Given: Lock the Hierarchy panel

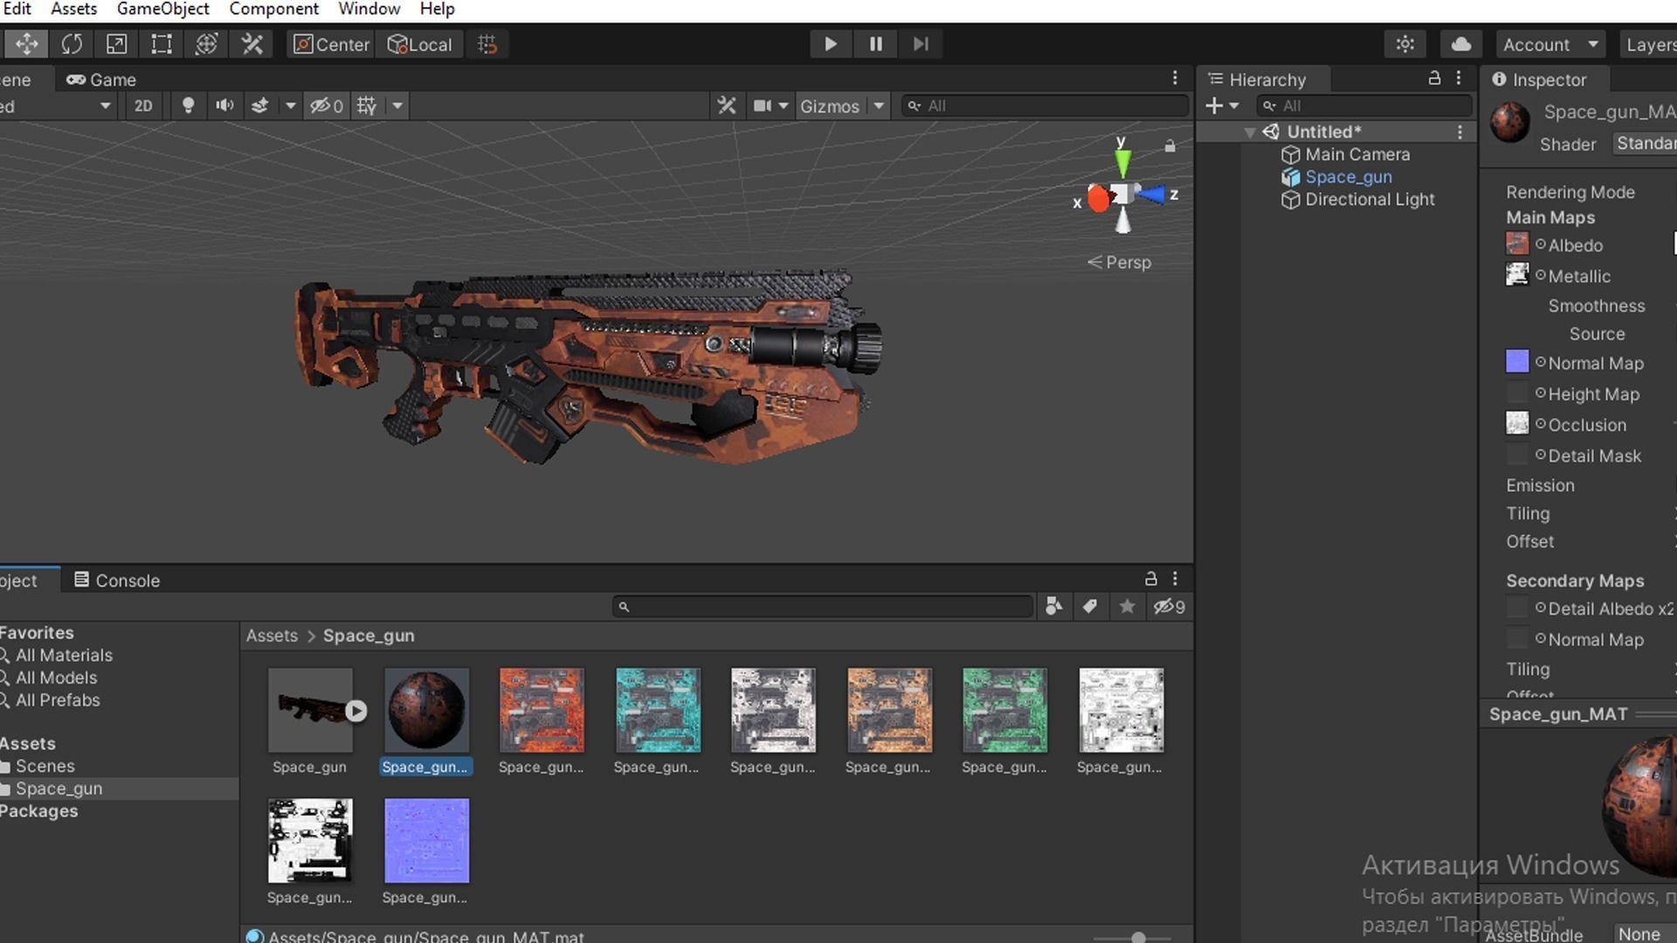Looking at the screenshot, I should [1434, 79].
